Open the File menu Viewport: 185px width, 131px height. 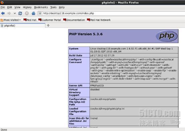coord(3,7)
